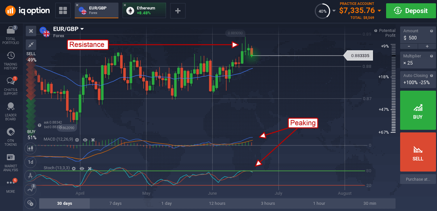Screen dimensions: 437x211
Task: Click the green BUY button
Action: click(418, 110)
